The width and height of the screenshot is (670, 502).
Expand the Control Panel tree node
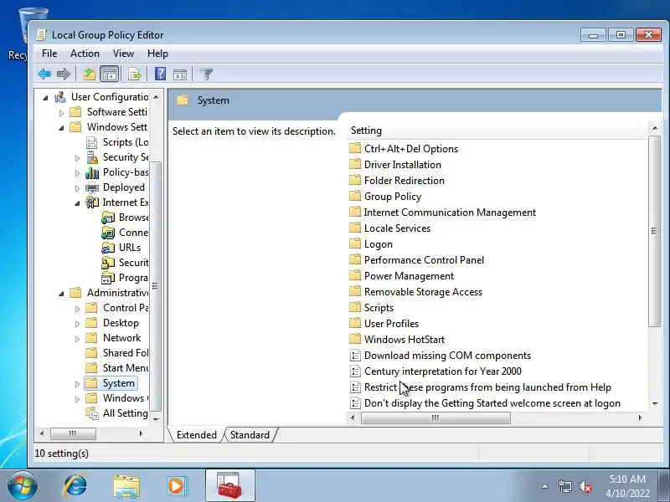(x=77, y=309)
